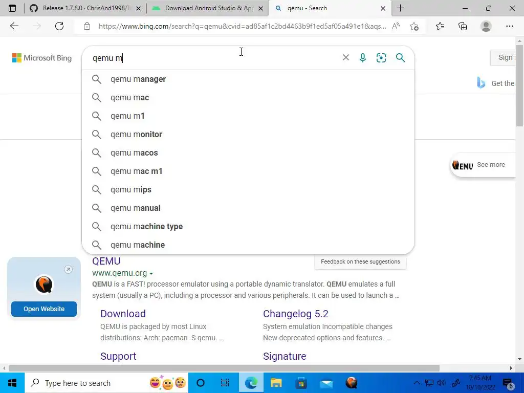
Task: View site information lock icon
Action: 87,26
